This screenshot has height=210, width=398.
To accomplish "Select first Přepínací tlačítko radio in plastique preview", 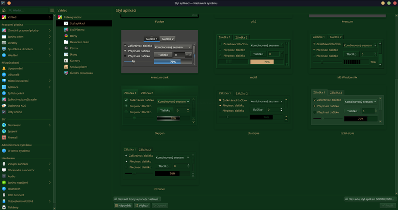I will (x=220, y=105).
